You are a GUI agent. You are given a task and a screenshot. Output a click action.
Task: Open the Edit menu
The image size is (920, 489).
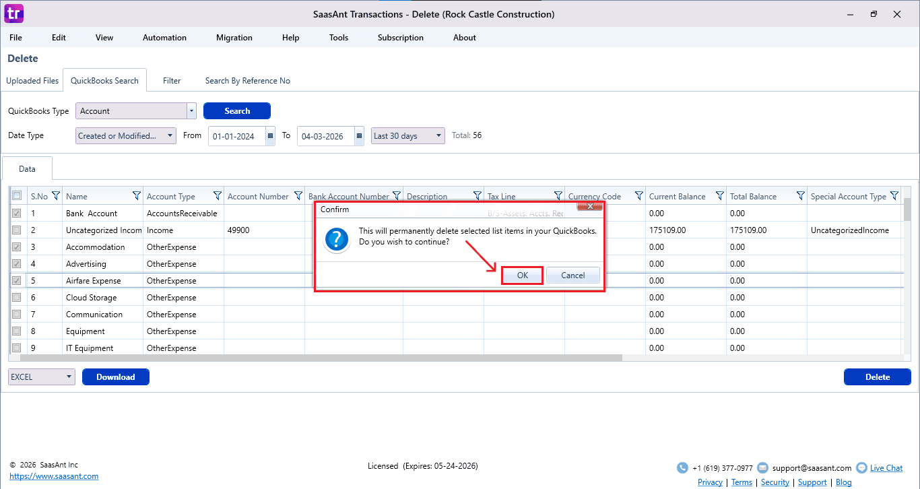tap(59, 38)
